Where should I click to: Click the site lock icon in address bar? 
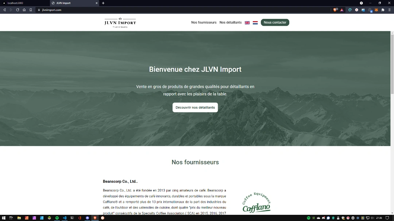click(39, 10)
